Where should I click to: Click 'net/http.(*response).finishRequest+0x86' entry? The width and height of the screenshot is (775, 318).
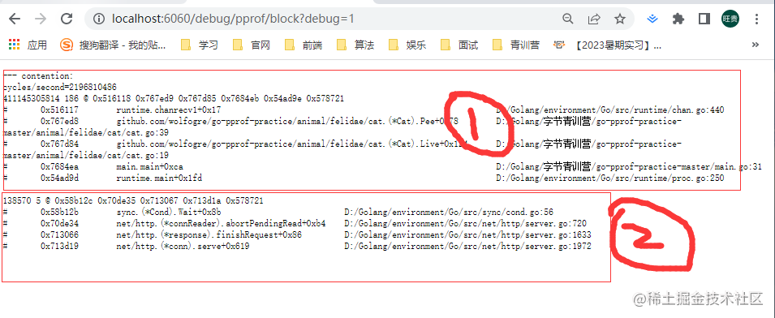(209, 235)
